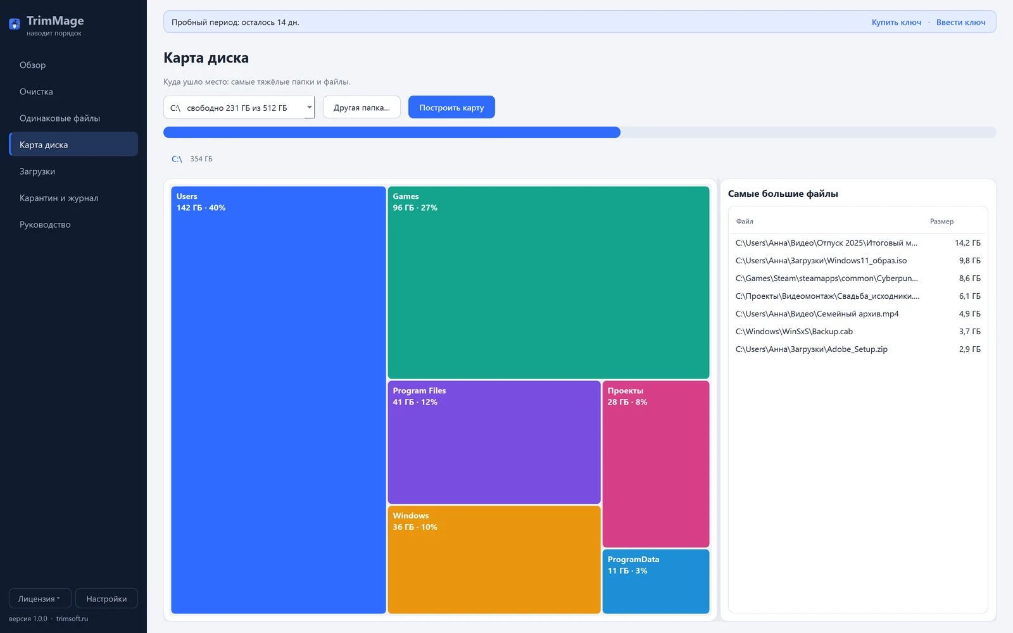Select the Отпуск 2025 video file row

click(x=858, y=243)
